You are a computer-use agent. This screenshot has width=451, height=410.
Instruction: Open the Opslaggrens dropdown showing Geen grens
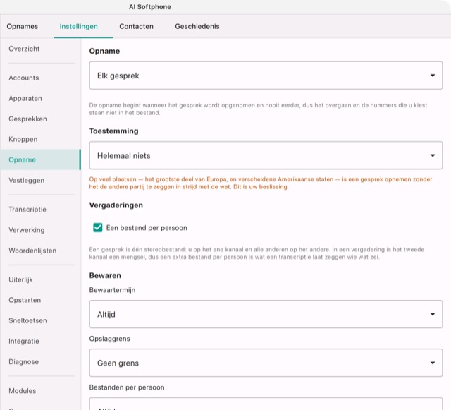coord(266,363)
